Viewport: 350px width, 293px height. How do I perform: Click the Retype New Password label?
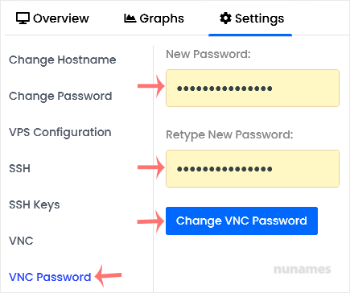pyautogui.click(x=229, y=134)
